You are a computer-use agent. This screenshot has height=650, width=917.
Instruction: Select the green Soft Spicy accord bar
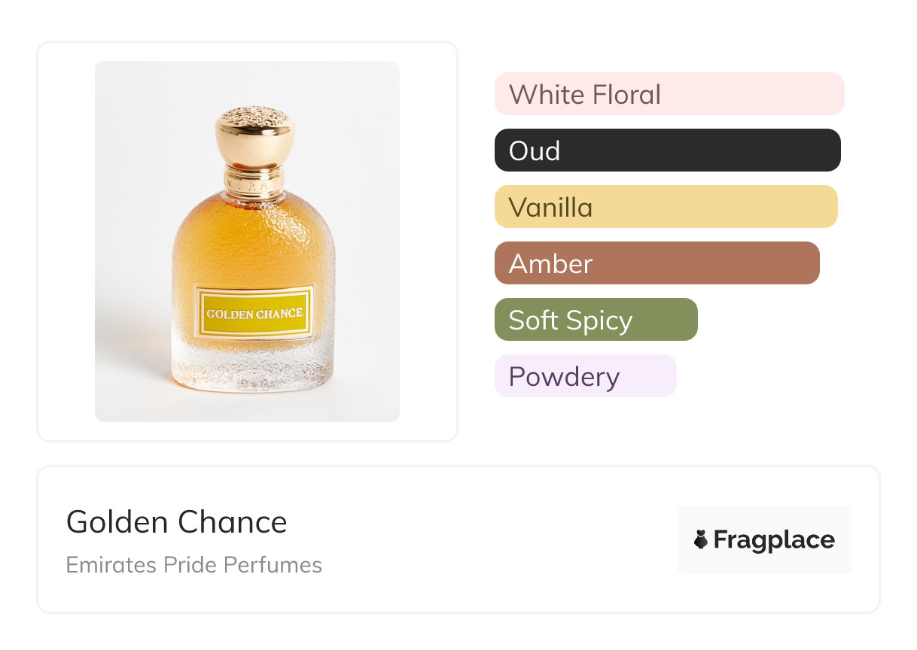click(596, 320)
